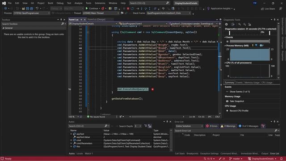Open the Process dropdown showing QuizProgram.exe
This screenshot has width=286, height=161.
[x=32, y=13]
